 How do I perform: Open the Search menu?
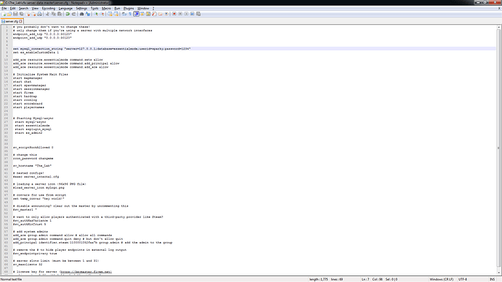[x=23, y=8]
